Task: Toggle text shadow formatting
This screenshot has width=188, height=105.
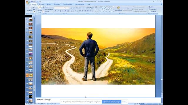Action: point(66,11)
